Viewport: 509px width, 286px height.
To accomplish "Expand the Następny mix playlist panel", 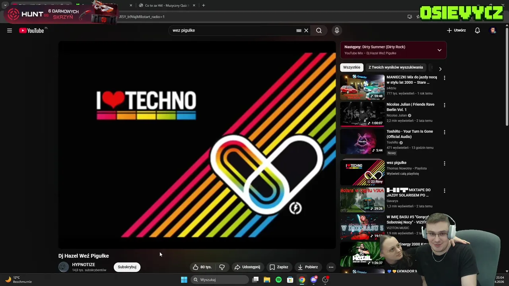I will pos(439,50).
